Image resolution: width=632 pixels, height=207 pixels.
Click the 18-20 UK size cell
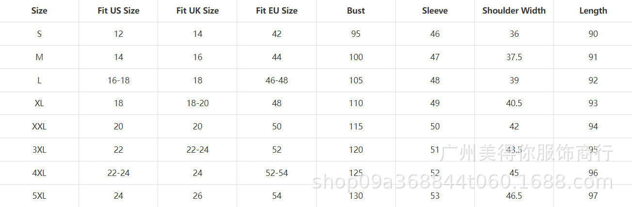pos(197,103)
